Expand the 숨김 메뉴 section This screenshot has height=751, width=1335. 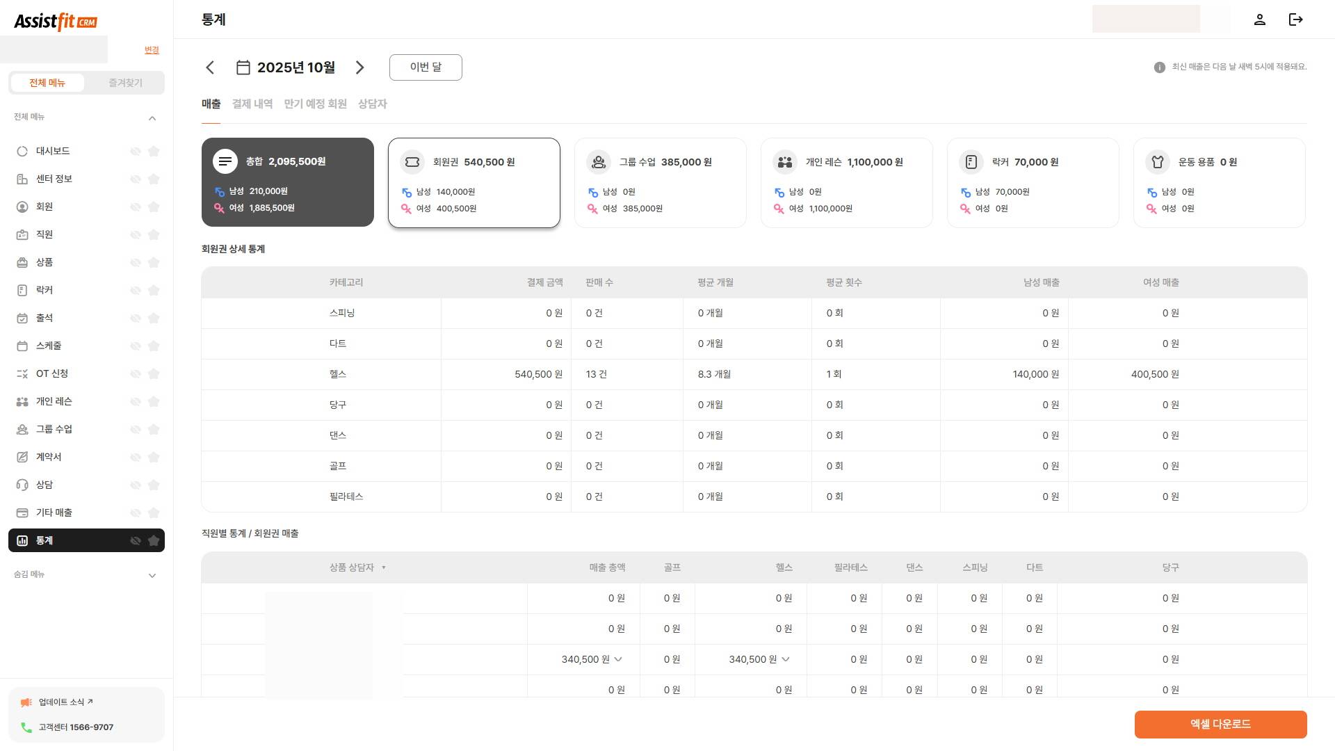pos(152,575)
